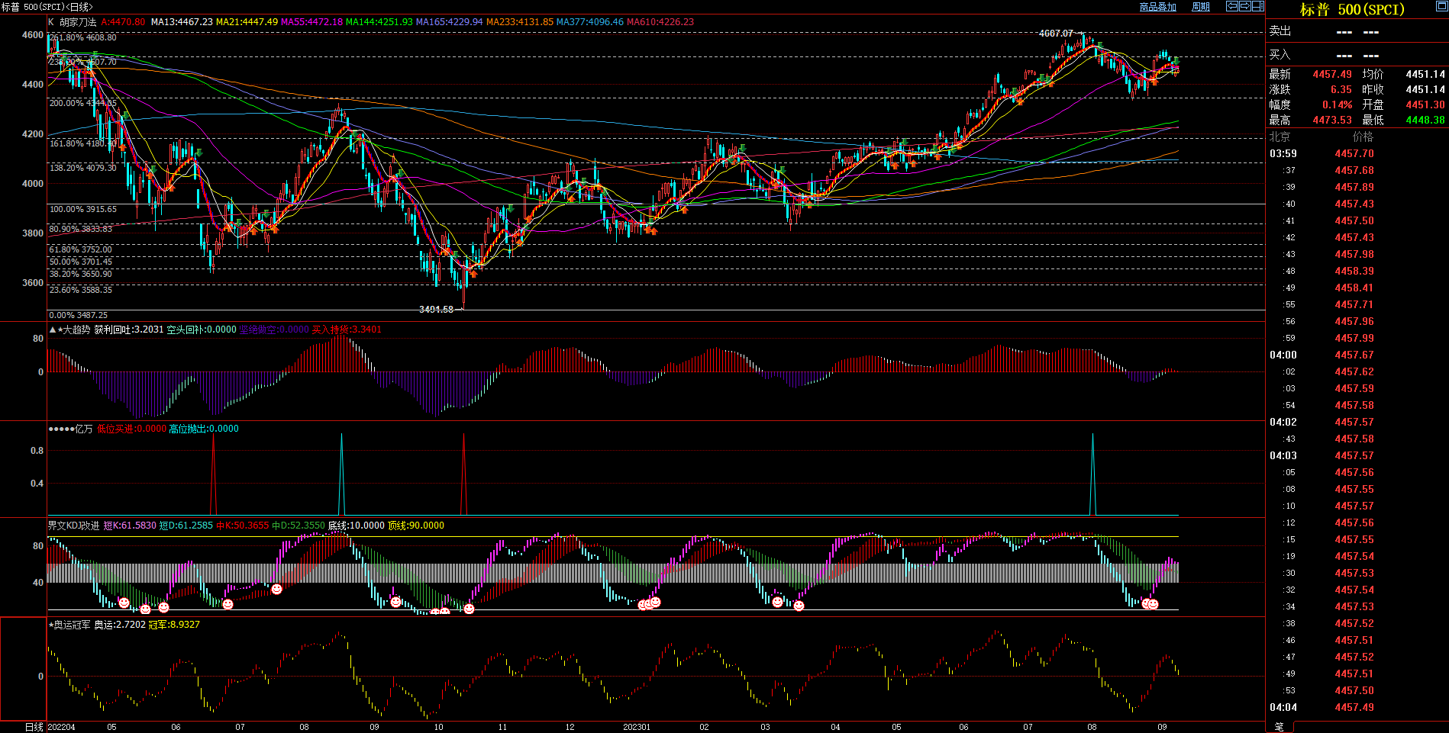Click the rightmost smiley face KD signal
1449x733 pixels.
click(1153, 604)
